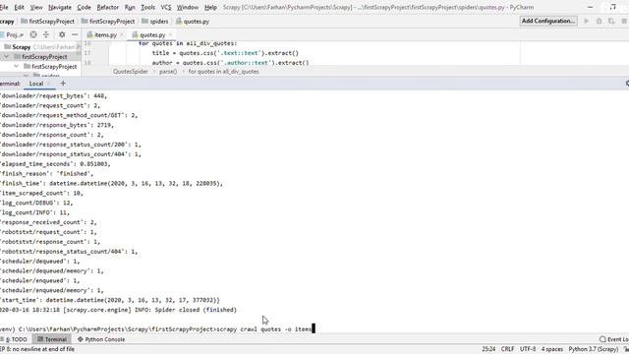This screenshot has height=354, width=629.
Task: Click first firstScrapyProject breadcrumb in navigation bar
Action: [48, 22]
